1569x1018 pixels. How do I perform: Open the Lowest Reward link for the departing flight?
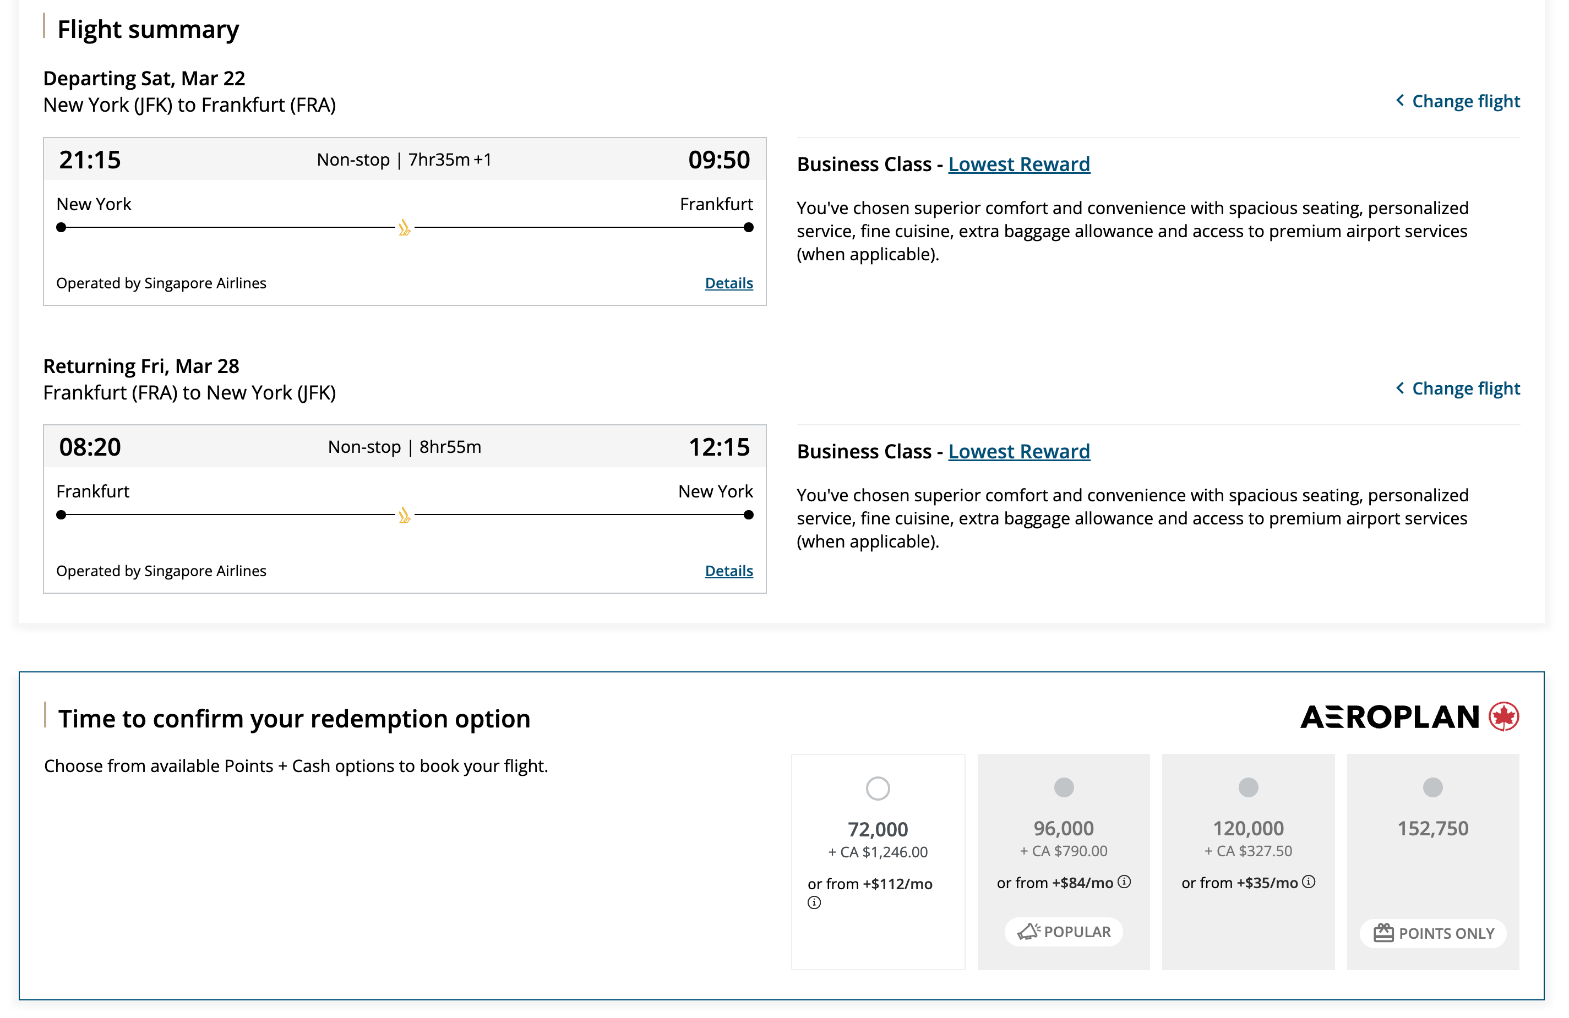(x=1018, y=164)
